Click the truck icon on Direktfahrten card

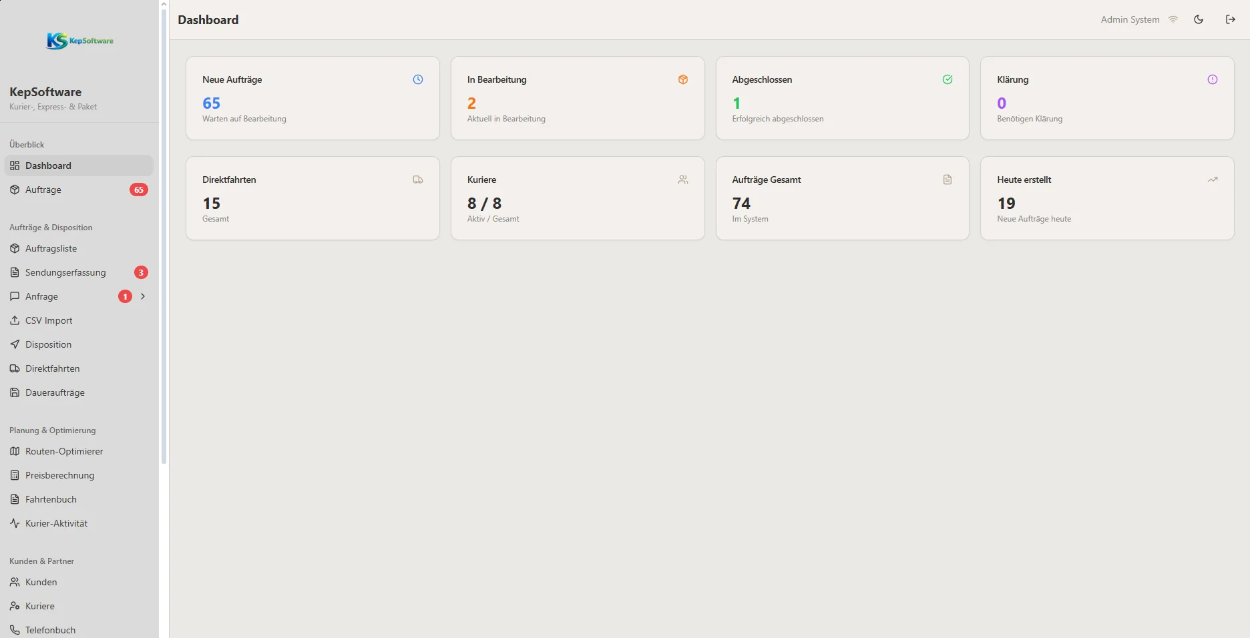coord(418,180)
